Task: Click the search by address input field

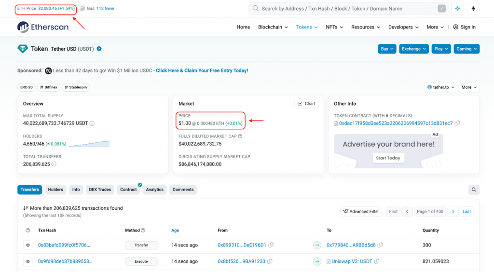Action: click(348, 9)
